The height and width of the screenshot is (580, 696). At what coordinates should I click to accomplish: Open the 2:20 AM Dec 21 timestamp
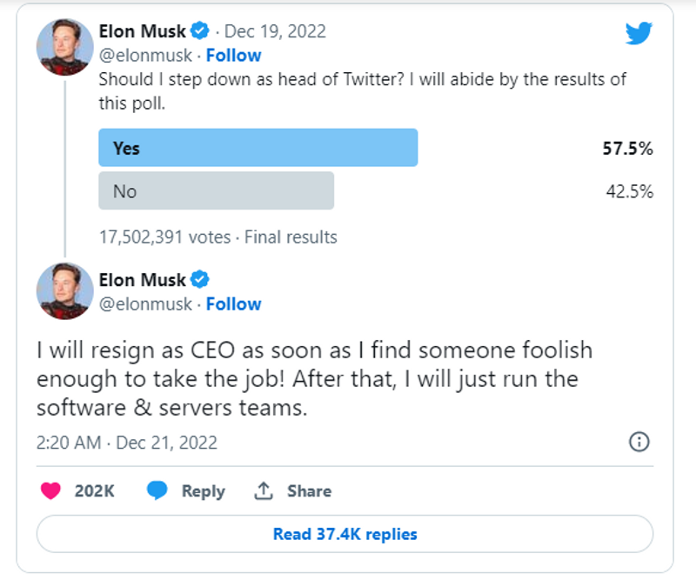127,443
